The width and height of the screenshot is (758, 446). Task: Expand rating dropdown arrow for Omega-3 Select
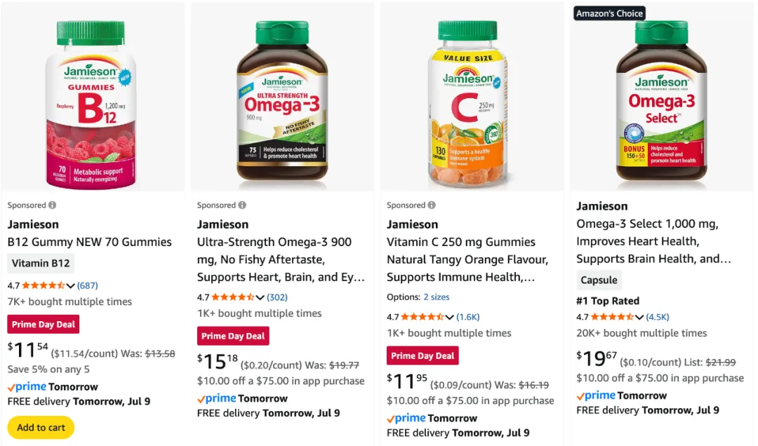[x=639, y=317]
